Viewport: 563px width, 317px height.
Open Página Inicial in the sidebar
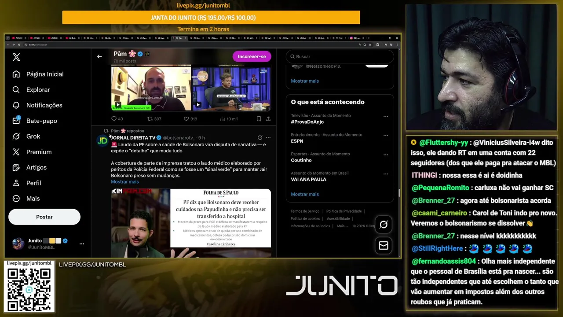(x=38, y=74)
